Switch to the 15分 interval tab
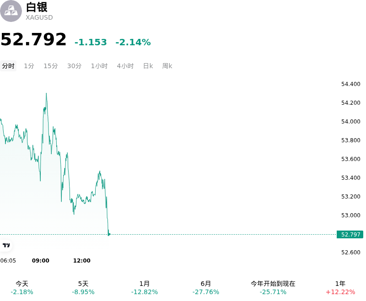The height and width of the screenshot is (301, 366). (51, 66)
